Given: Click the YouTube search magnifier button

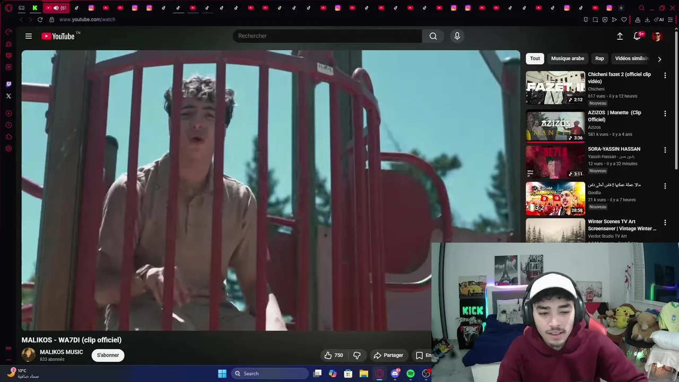Looking at the screenshot, I should coord(433,36).
